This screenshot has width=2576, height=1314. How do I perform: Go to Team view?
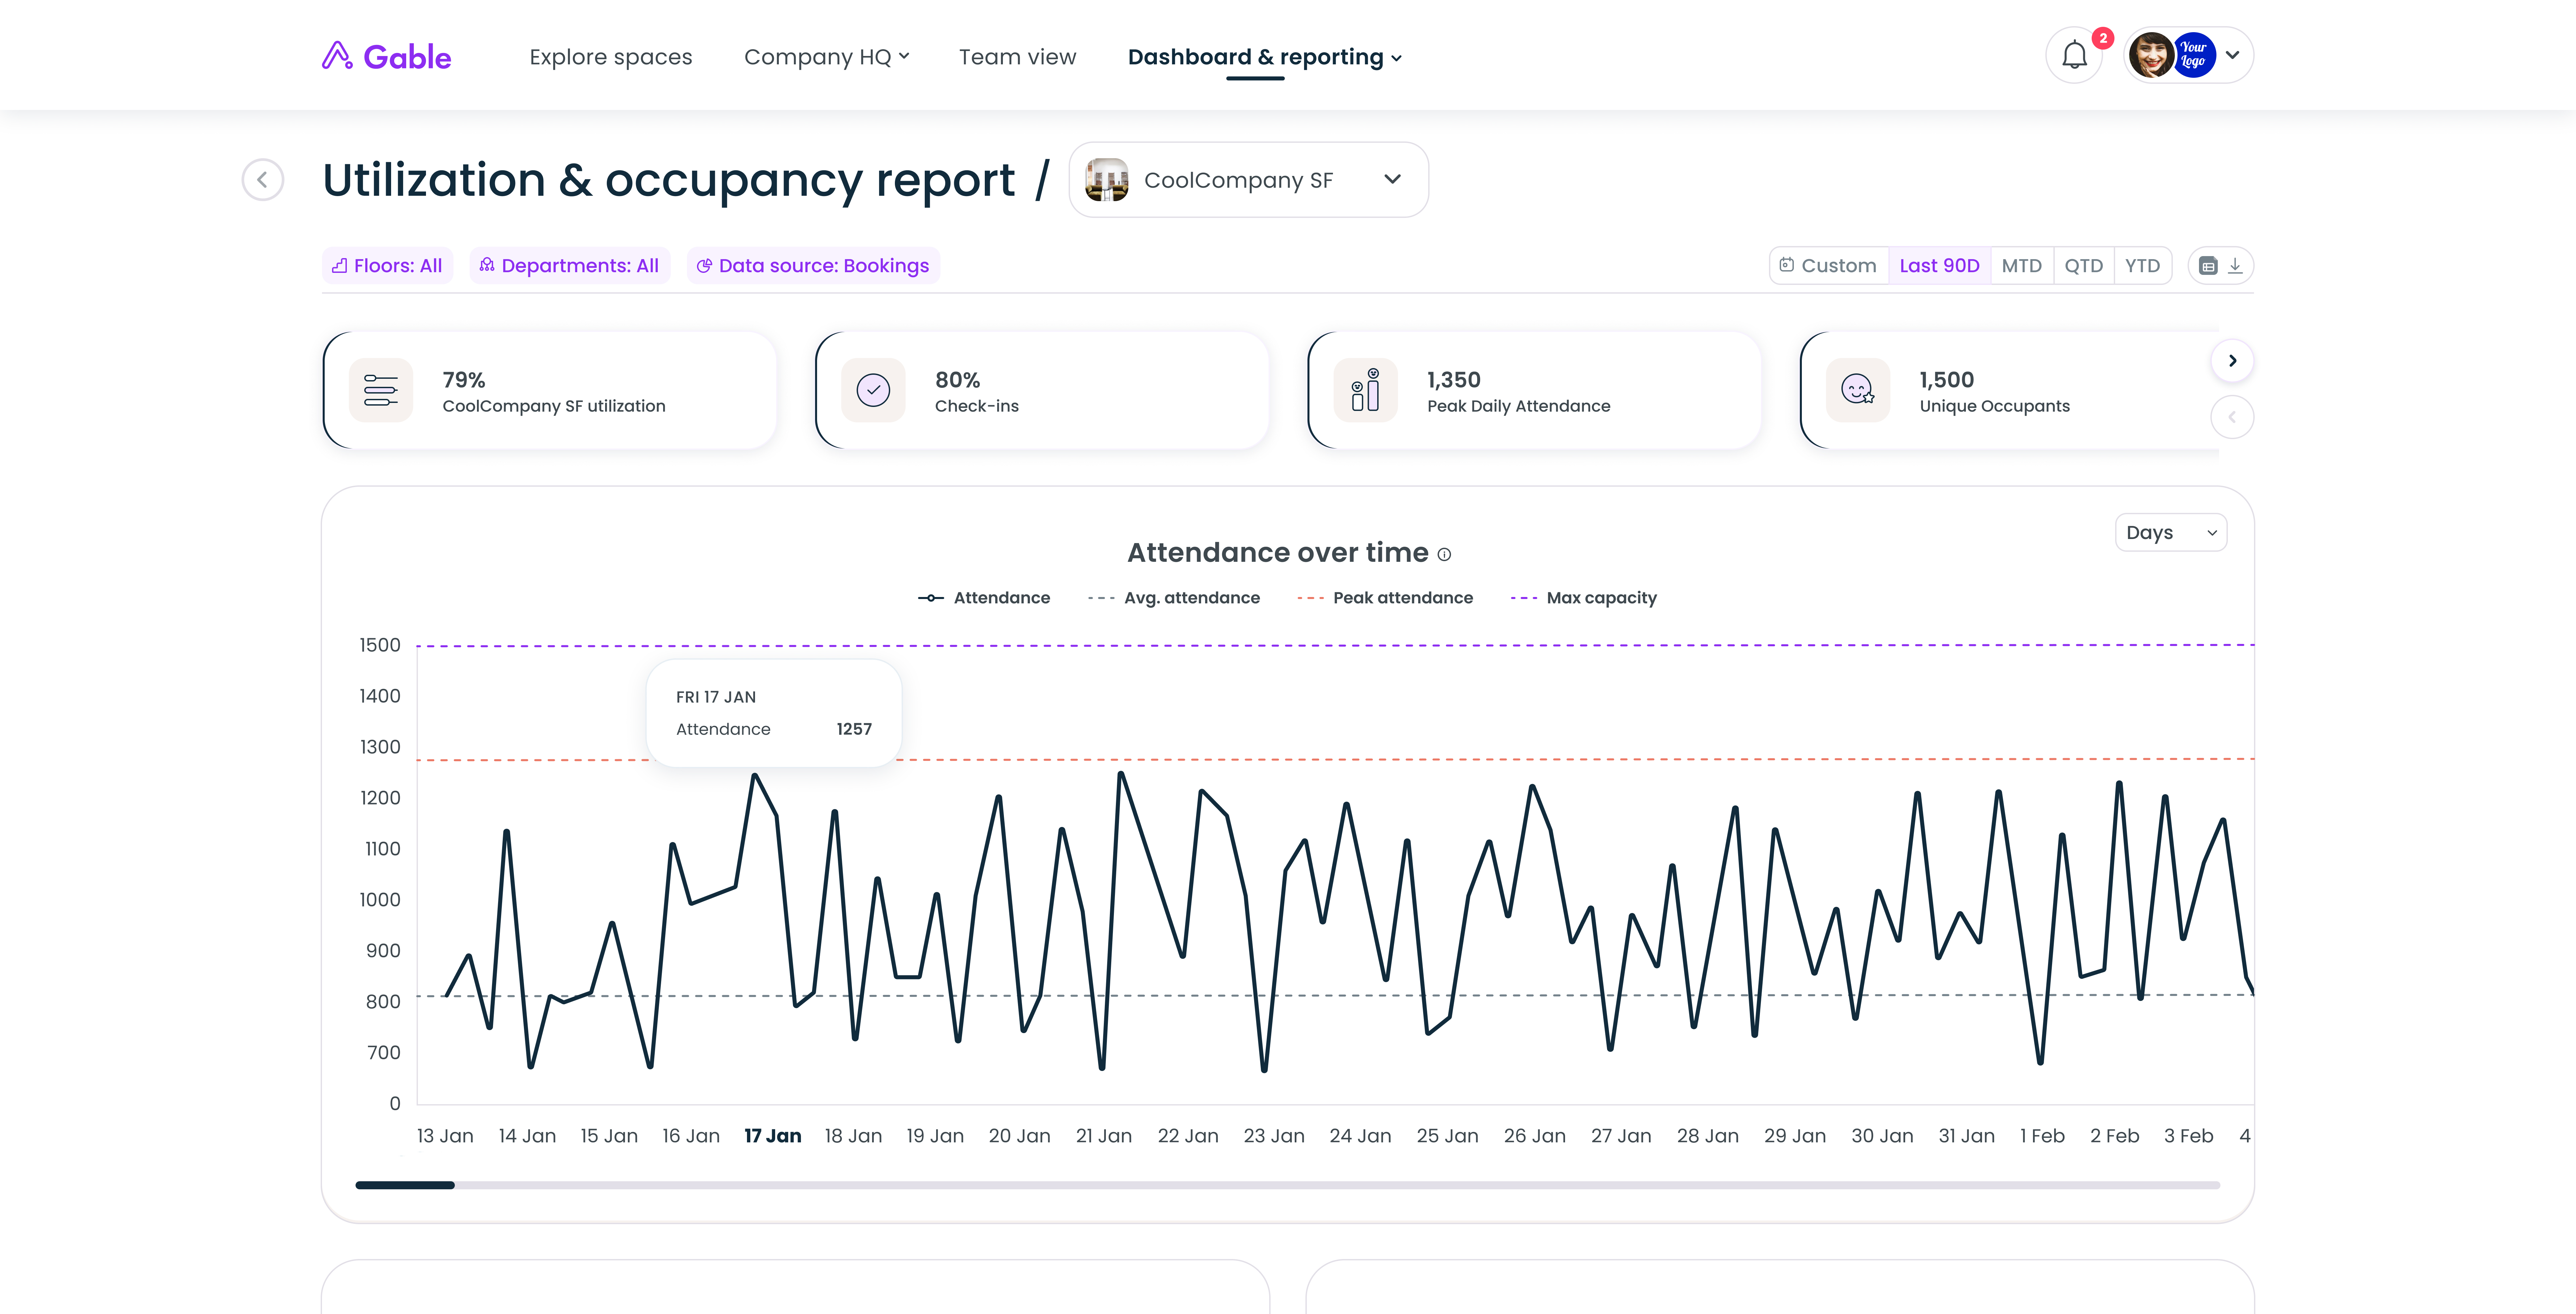coord(1017,57)
